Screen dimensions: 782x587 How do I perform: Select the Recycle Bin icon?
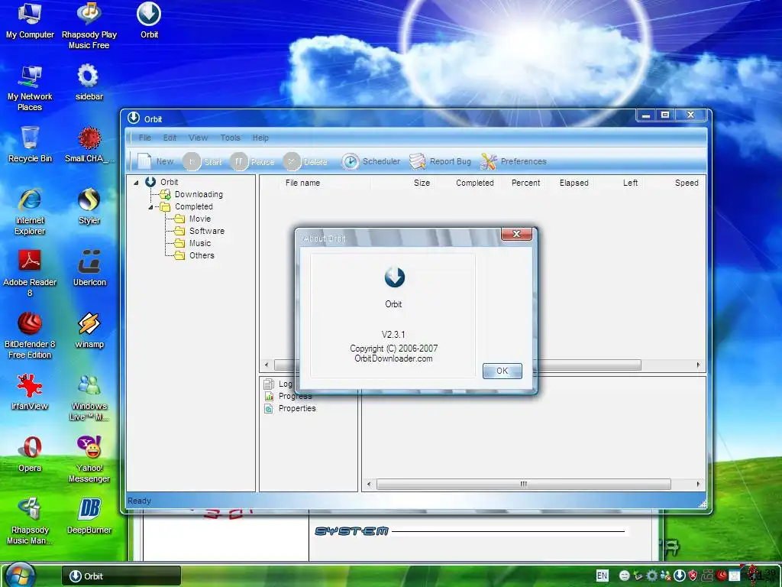coord(30,144)
